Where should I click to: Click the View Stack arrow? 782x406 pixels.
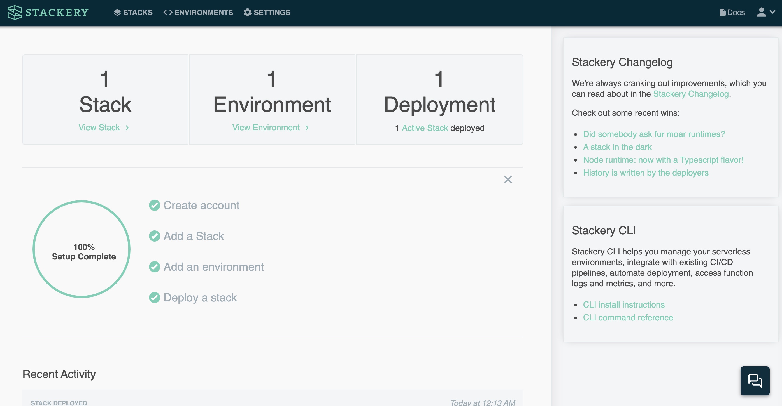(x=127, y=128)
